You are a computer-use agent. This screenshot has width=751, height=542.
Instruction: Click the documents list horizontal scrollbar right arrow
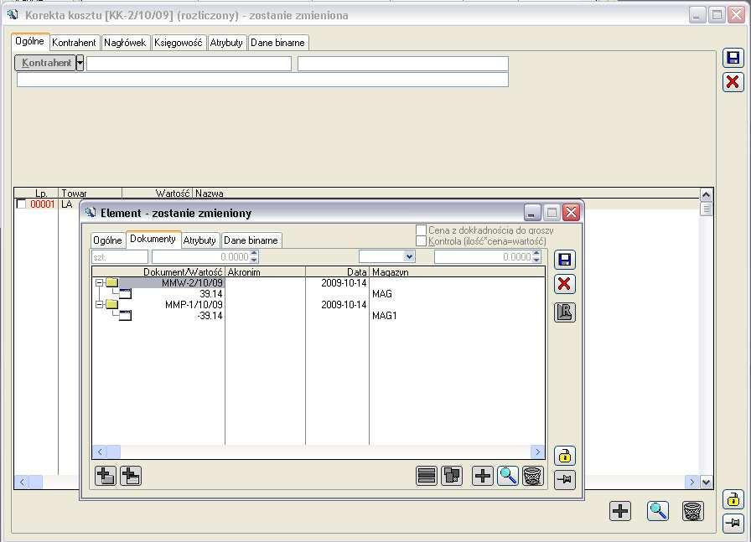point(538,452)
